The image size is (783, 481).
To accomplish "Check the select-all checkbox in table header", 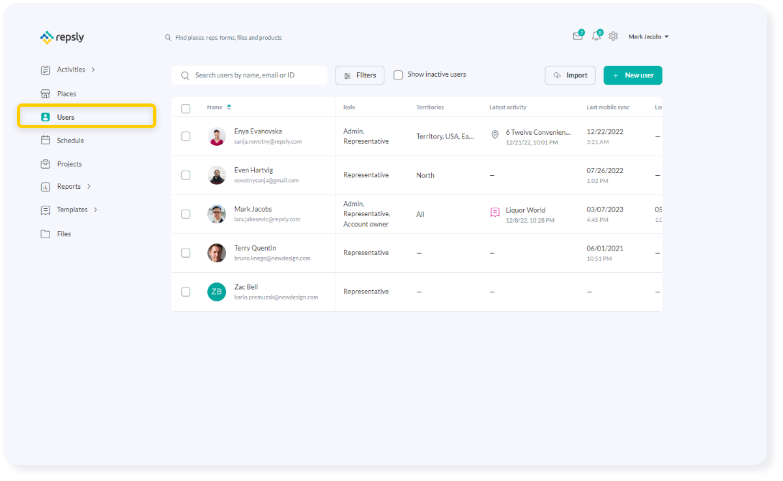I will tap(186, 108).
